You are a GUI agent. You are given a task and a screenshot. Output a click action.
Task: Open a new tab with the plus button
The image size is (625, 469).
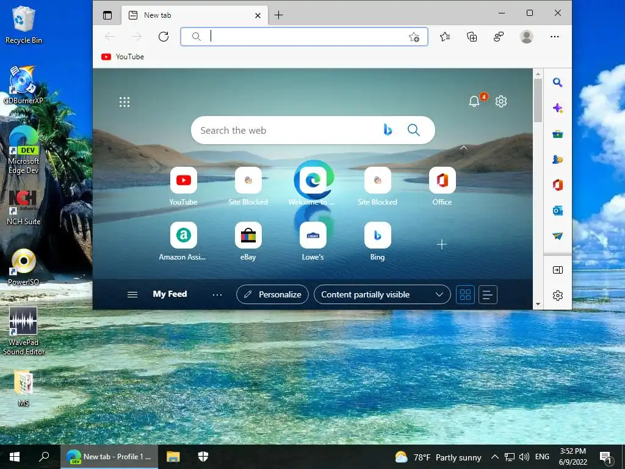point(278,15)
